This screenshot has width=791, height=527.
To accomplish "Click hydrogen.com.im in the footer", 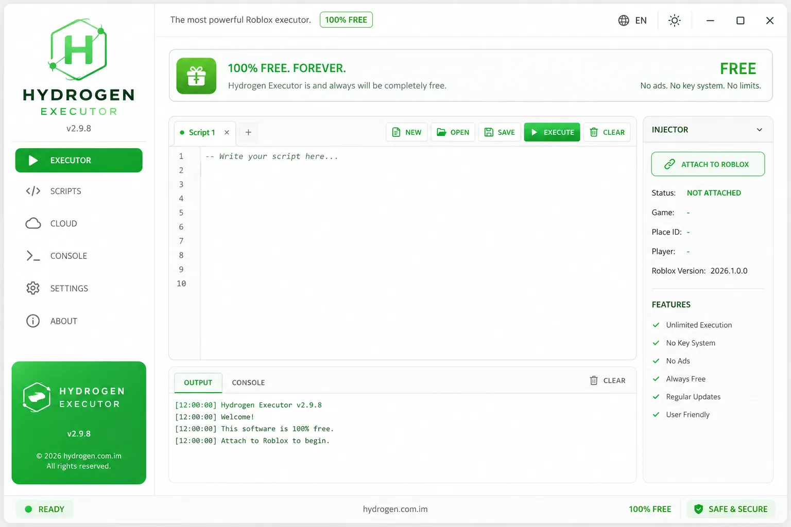I will coord(395,510).
